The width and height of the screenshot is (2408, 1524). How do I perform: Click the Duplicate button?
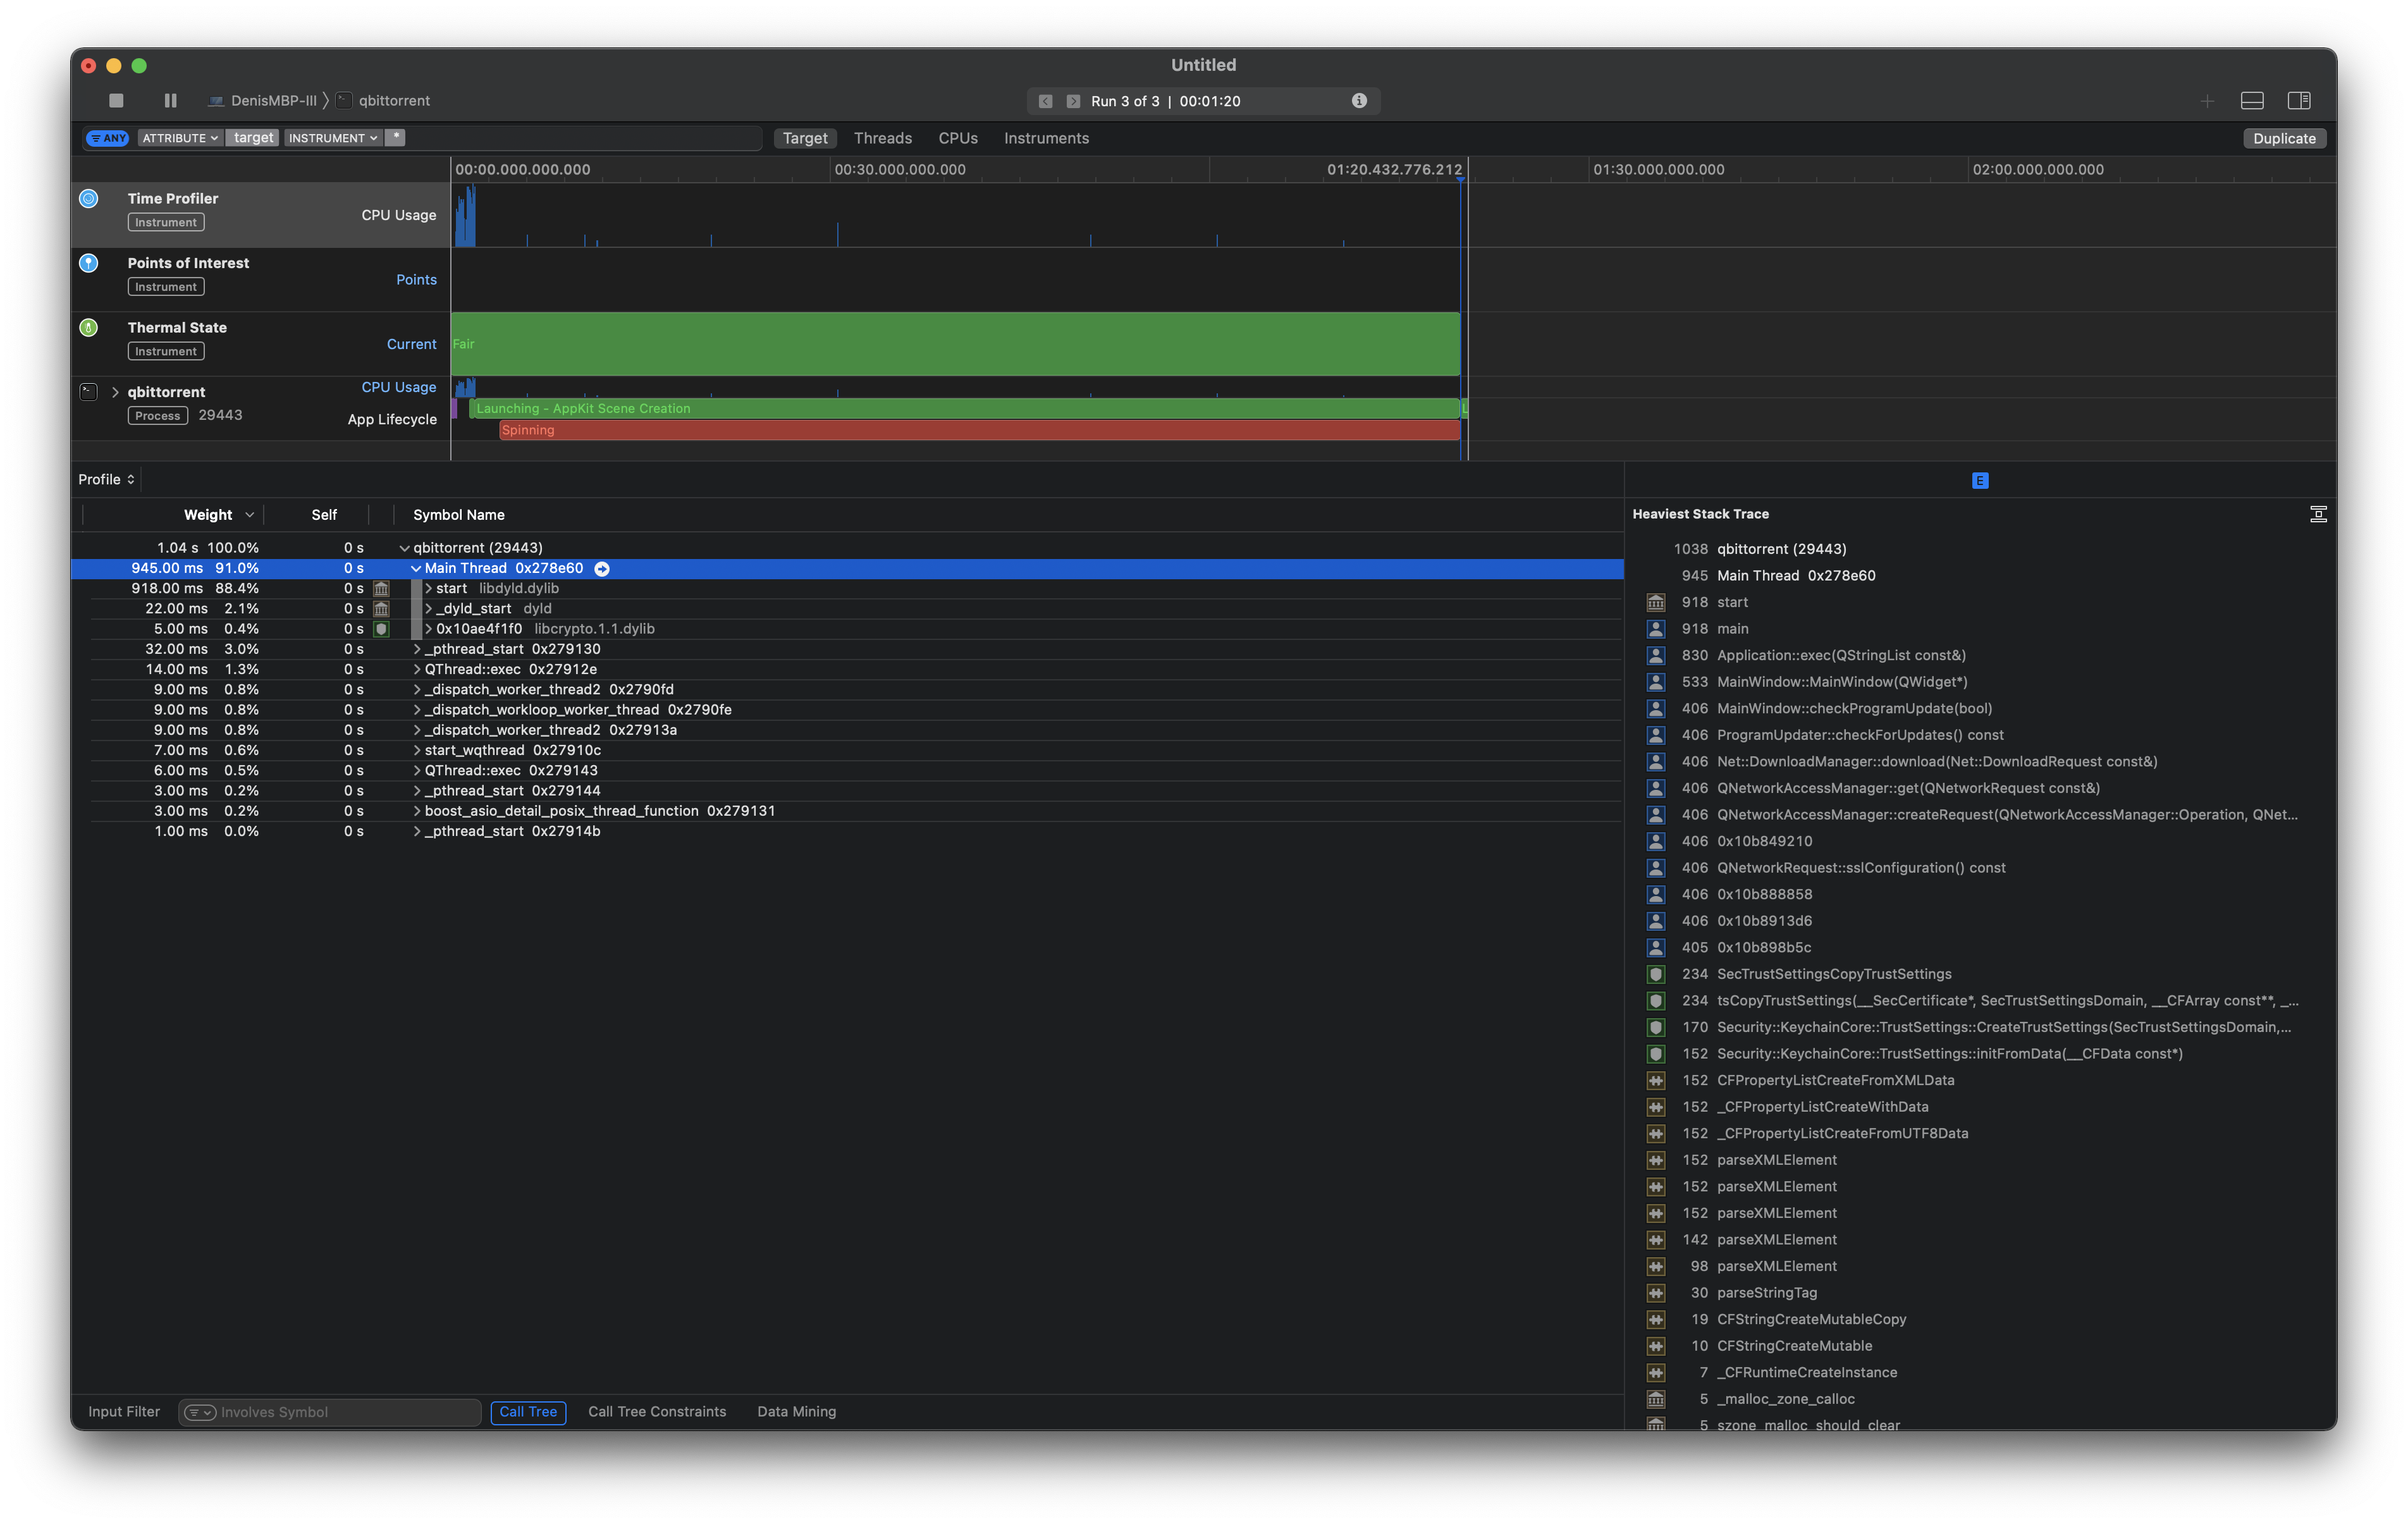(2284, 138)
